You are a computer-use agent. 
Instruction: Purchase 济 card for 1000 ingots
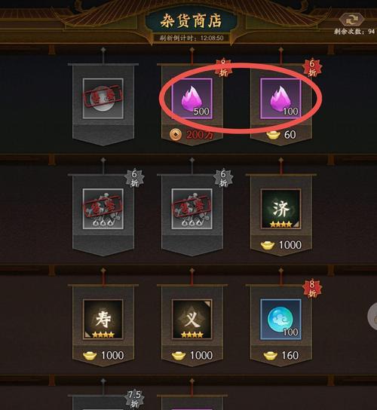pos(281,245)
